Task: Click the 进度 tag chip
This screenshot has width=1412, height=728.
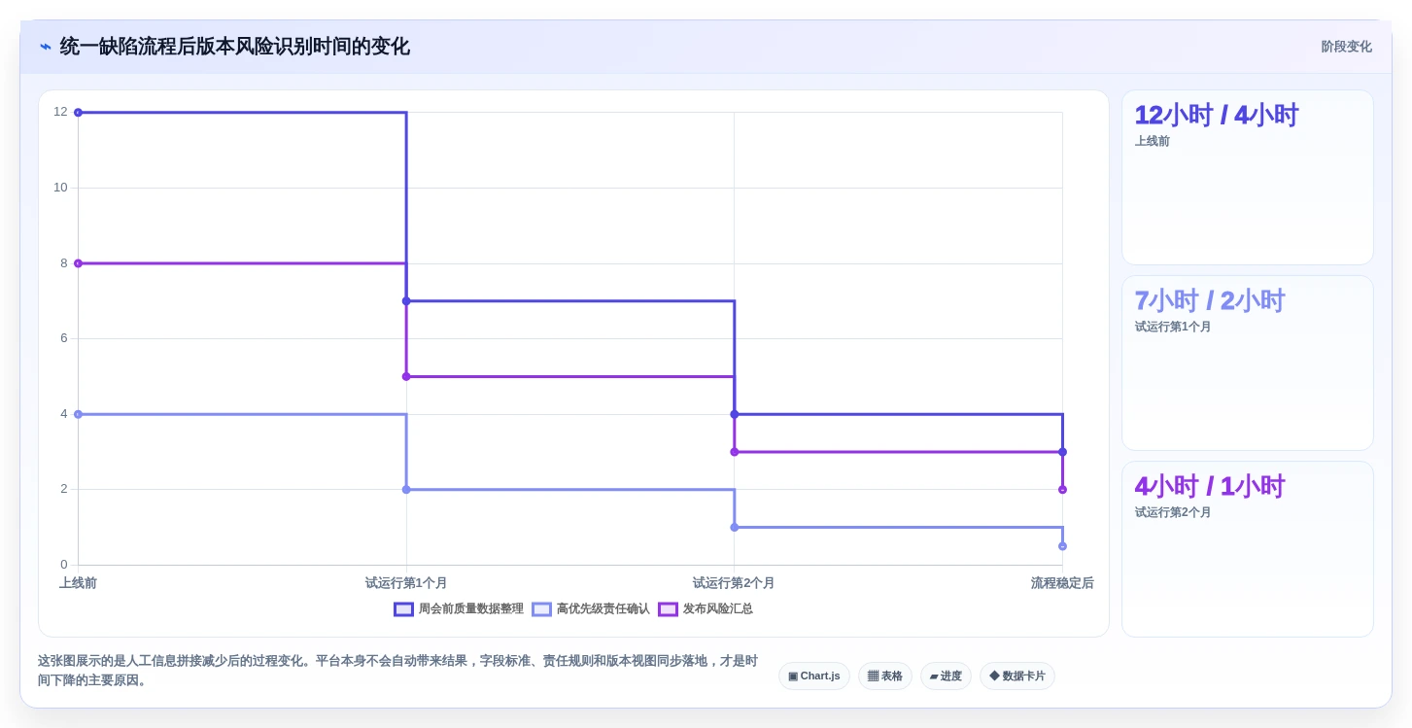Action: [x=946, y=676]
